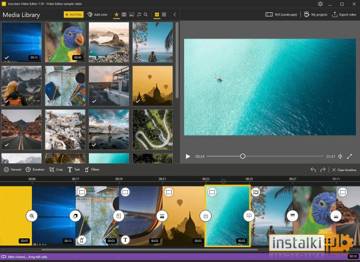Show favorites filter star icon
The width and height of the screenshot is (360, 262).
[116, 14]
